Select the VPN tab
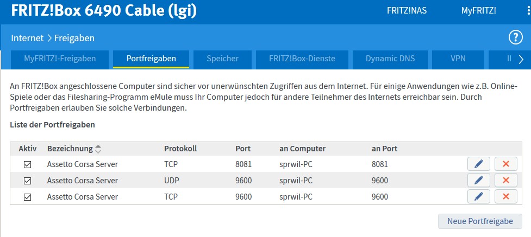Viewport: 531px width, 237px height. click(458, 59)
